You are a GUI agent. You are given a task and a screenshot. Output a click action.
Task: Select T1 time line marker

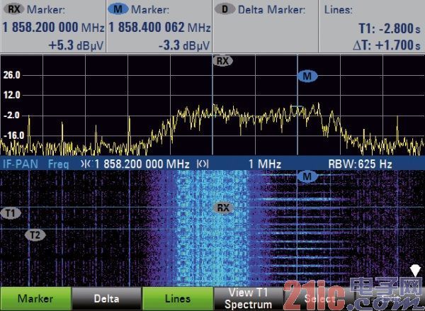click(x=11, y=213)
